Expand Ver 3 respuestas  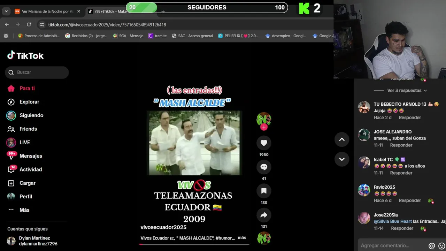pyautogui.click(x=407, y=90)
